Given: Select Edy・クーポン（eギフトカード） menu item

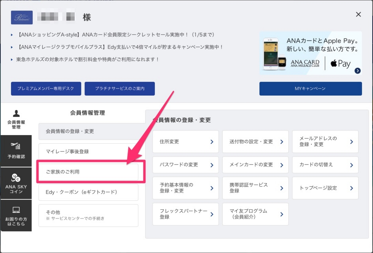Looking at the screenshot, I should (88, 192).
